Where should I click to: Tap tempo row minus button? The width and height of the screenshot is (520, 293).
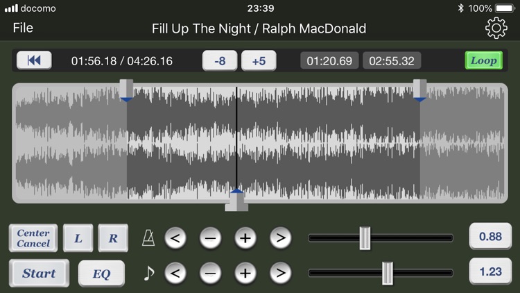coord(210,238)
